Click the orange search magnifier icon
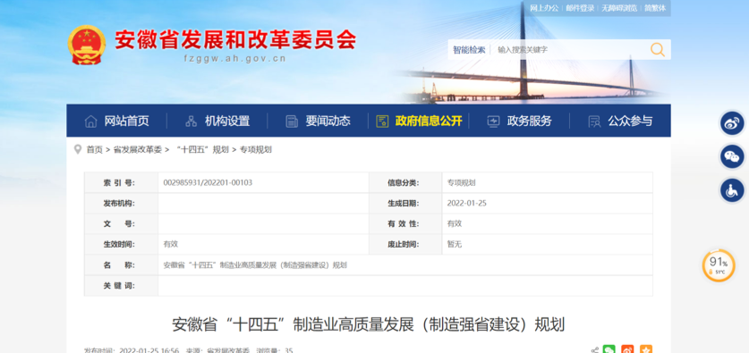The width and height of the screenshot is (749, 353). click(x=658, y=50)
